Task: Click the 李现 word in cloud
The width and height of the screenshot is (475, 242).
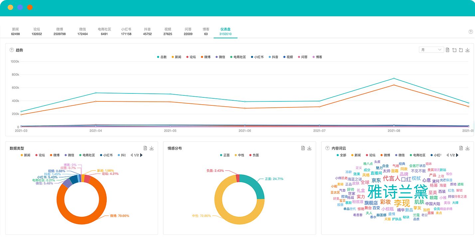Action: tap(402, 203)
